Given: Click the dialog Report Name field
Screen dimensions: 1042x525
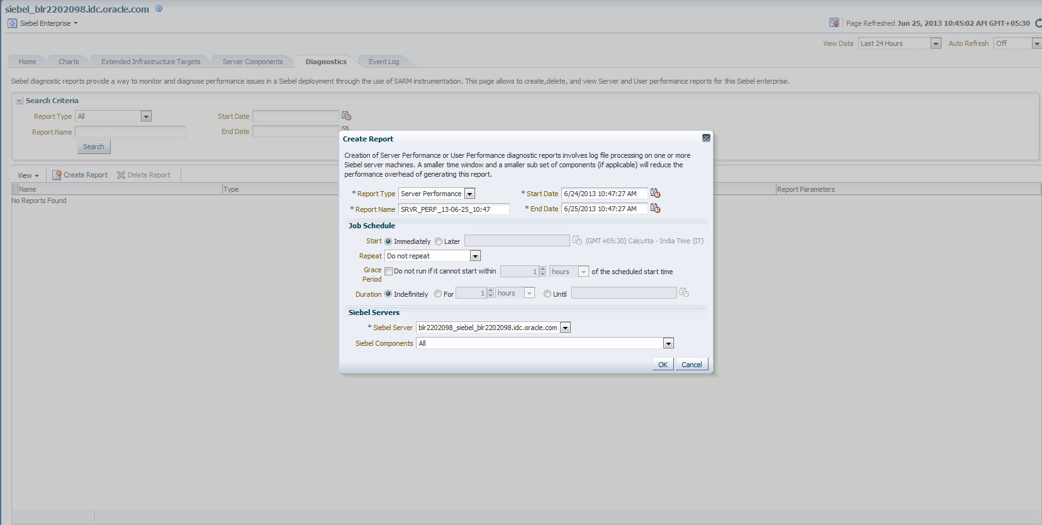Looking at the screenshot, I should (454, 209).
